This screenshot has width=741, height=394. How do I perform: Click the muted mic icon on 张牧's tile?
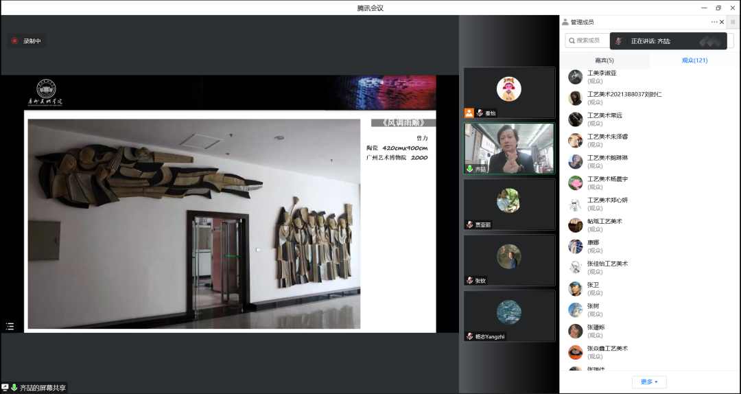(470, 281)
